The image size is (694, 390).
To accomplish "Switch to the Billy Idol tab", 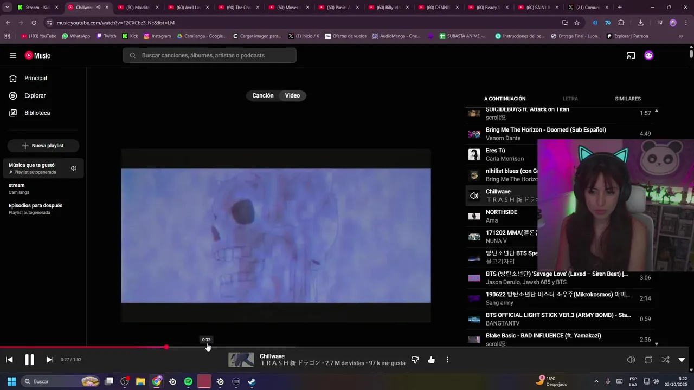I will [388, 8].
